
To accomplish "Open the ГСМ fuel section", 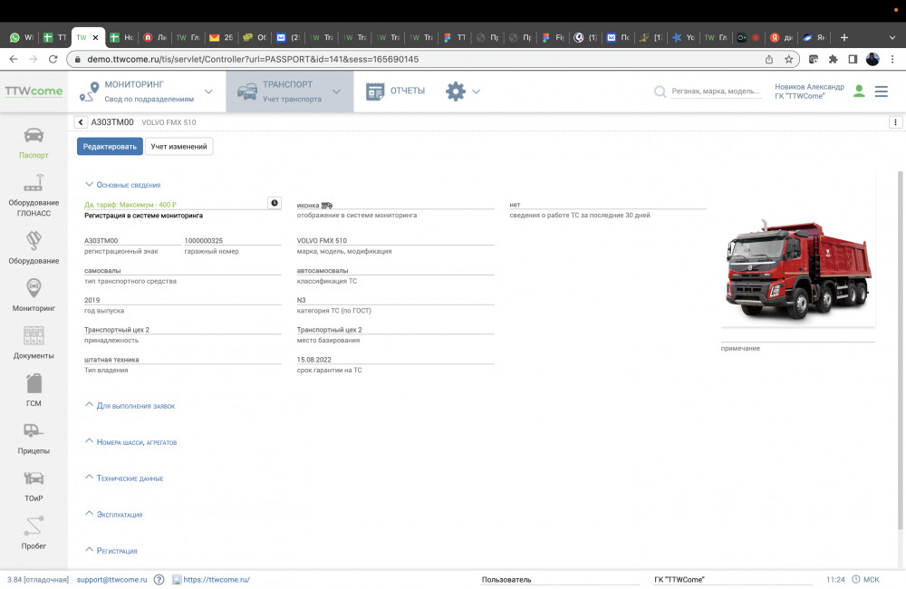I will [x=34, y=391].
